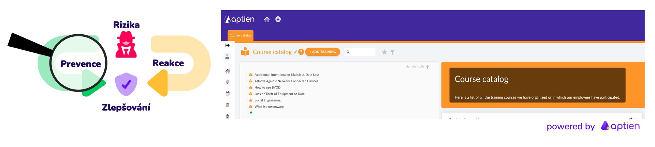This screenshot has width=655, height=147.
Task: Expand the sidebar with the arrow icon
Action: [228, 45]
